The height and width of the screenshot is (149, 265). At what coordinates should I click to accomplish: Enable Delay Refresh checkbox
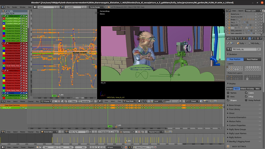pos(246,100)
